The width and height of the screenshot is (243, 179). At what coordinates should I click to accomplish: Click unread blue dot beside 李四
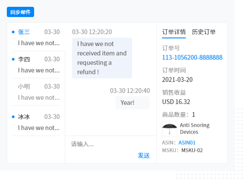(13, 59)
